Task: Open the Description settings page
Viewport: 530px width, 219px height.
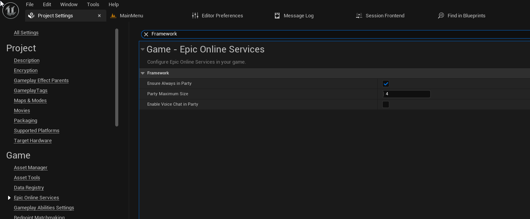Action: [27, 61]
